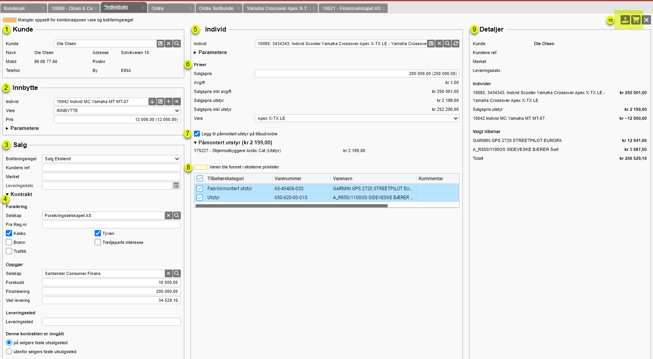Open the Apex X-TX LE Vare dropdown
Screen dimensions: 653x359
pos(357,118)
